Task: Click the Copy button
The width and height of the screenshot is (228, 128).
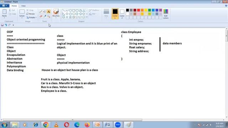Action: pos(12,14)
